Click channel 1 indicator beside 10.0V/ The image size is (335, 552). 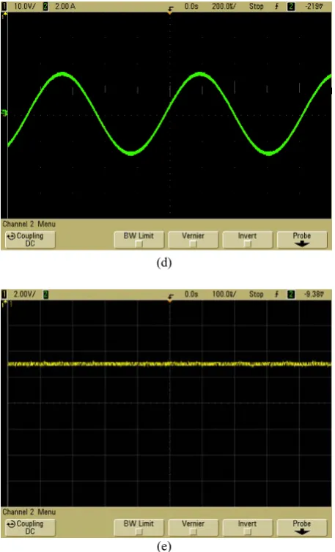tap(4, 7)
